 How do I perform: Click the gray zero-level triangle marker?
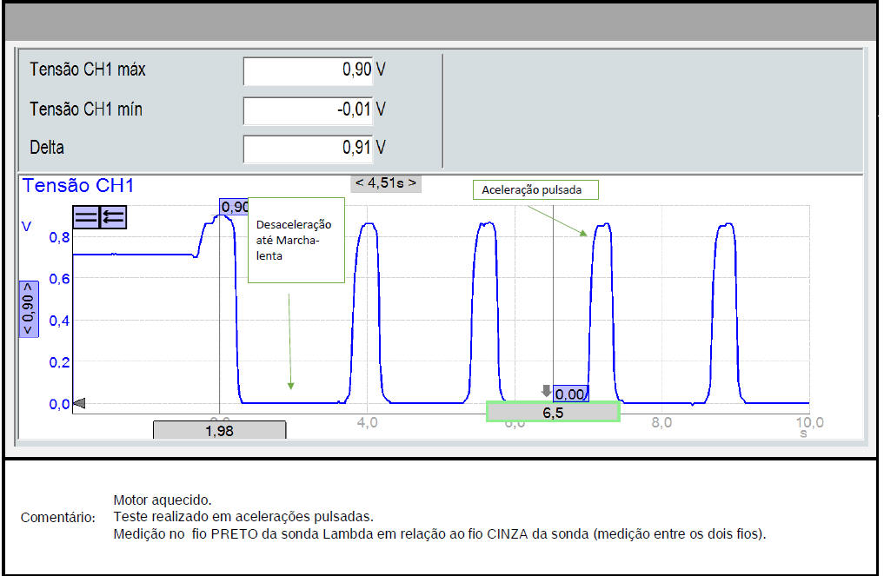[x=78, y=404]
